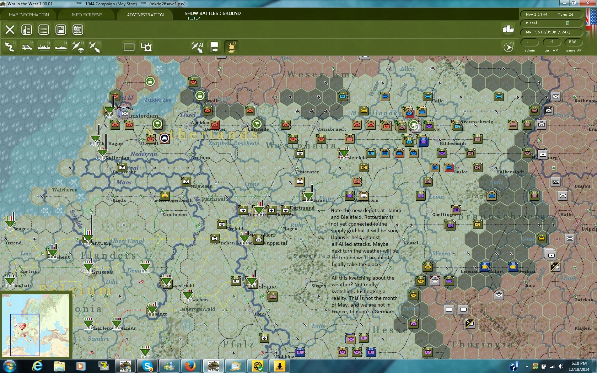This screenshot has height=373, width=597.
Task: Click the circled unit marker near Utrecht
Action: 164,138
